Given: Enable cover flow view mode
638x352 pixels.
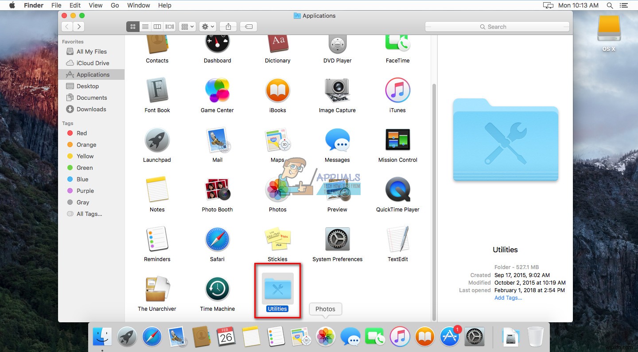Looking at the screenshot, I should point(169,26).
